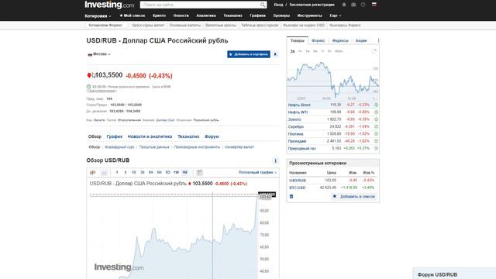Select 5H chart interval
The height and width of the screenshot is (279, 496).
click(159, 172)
